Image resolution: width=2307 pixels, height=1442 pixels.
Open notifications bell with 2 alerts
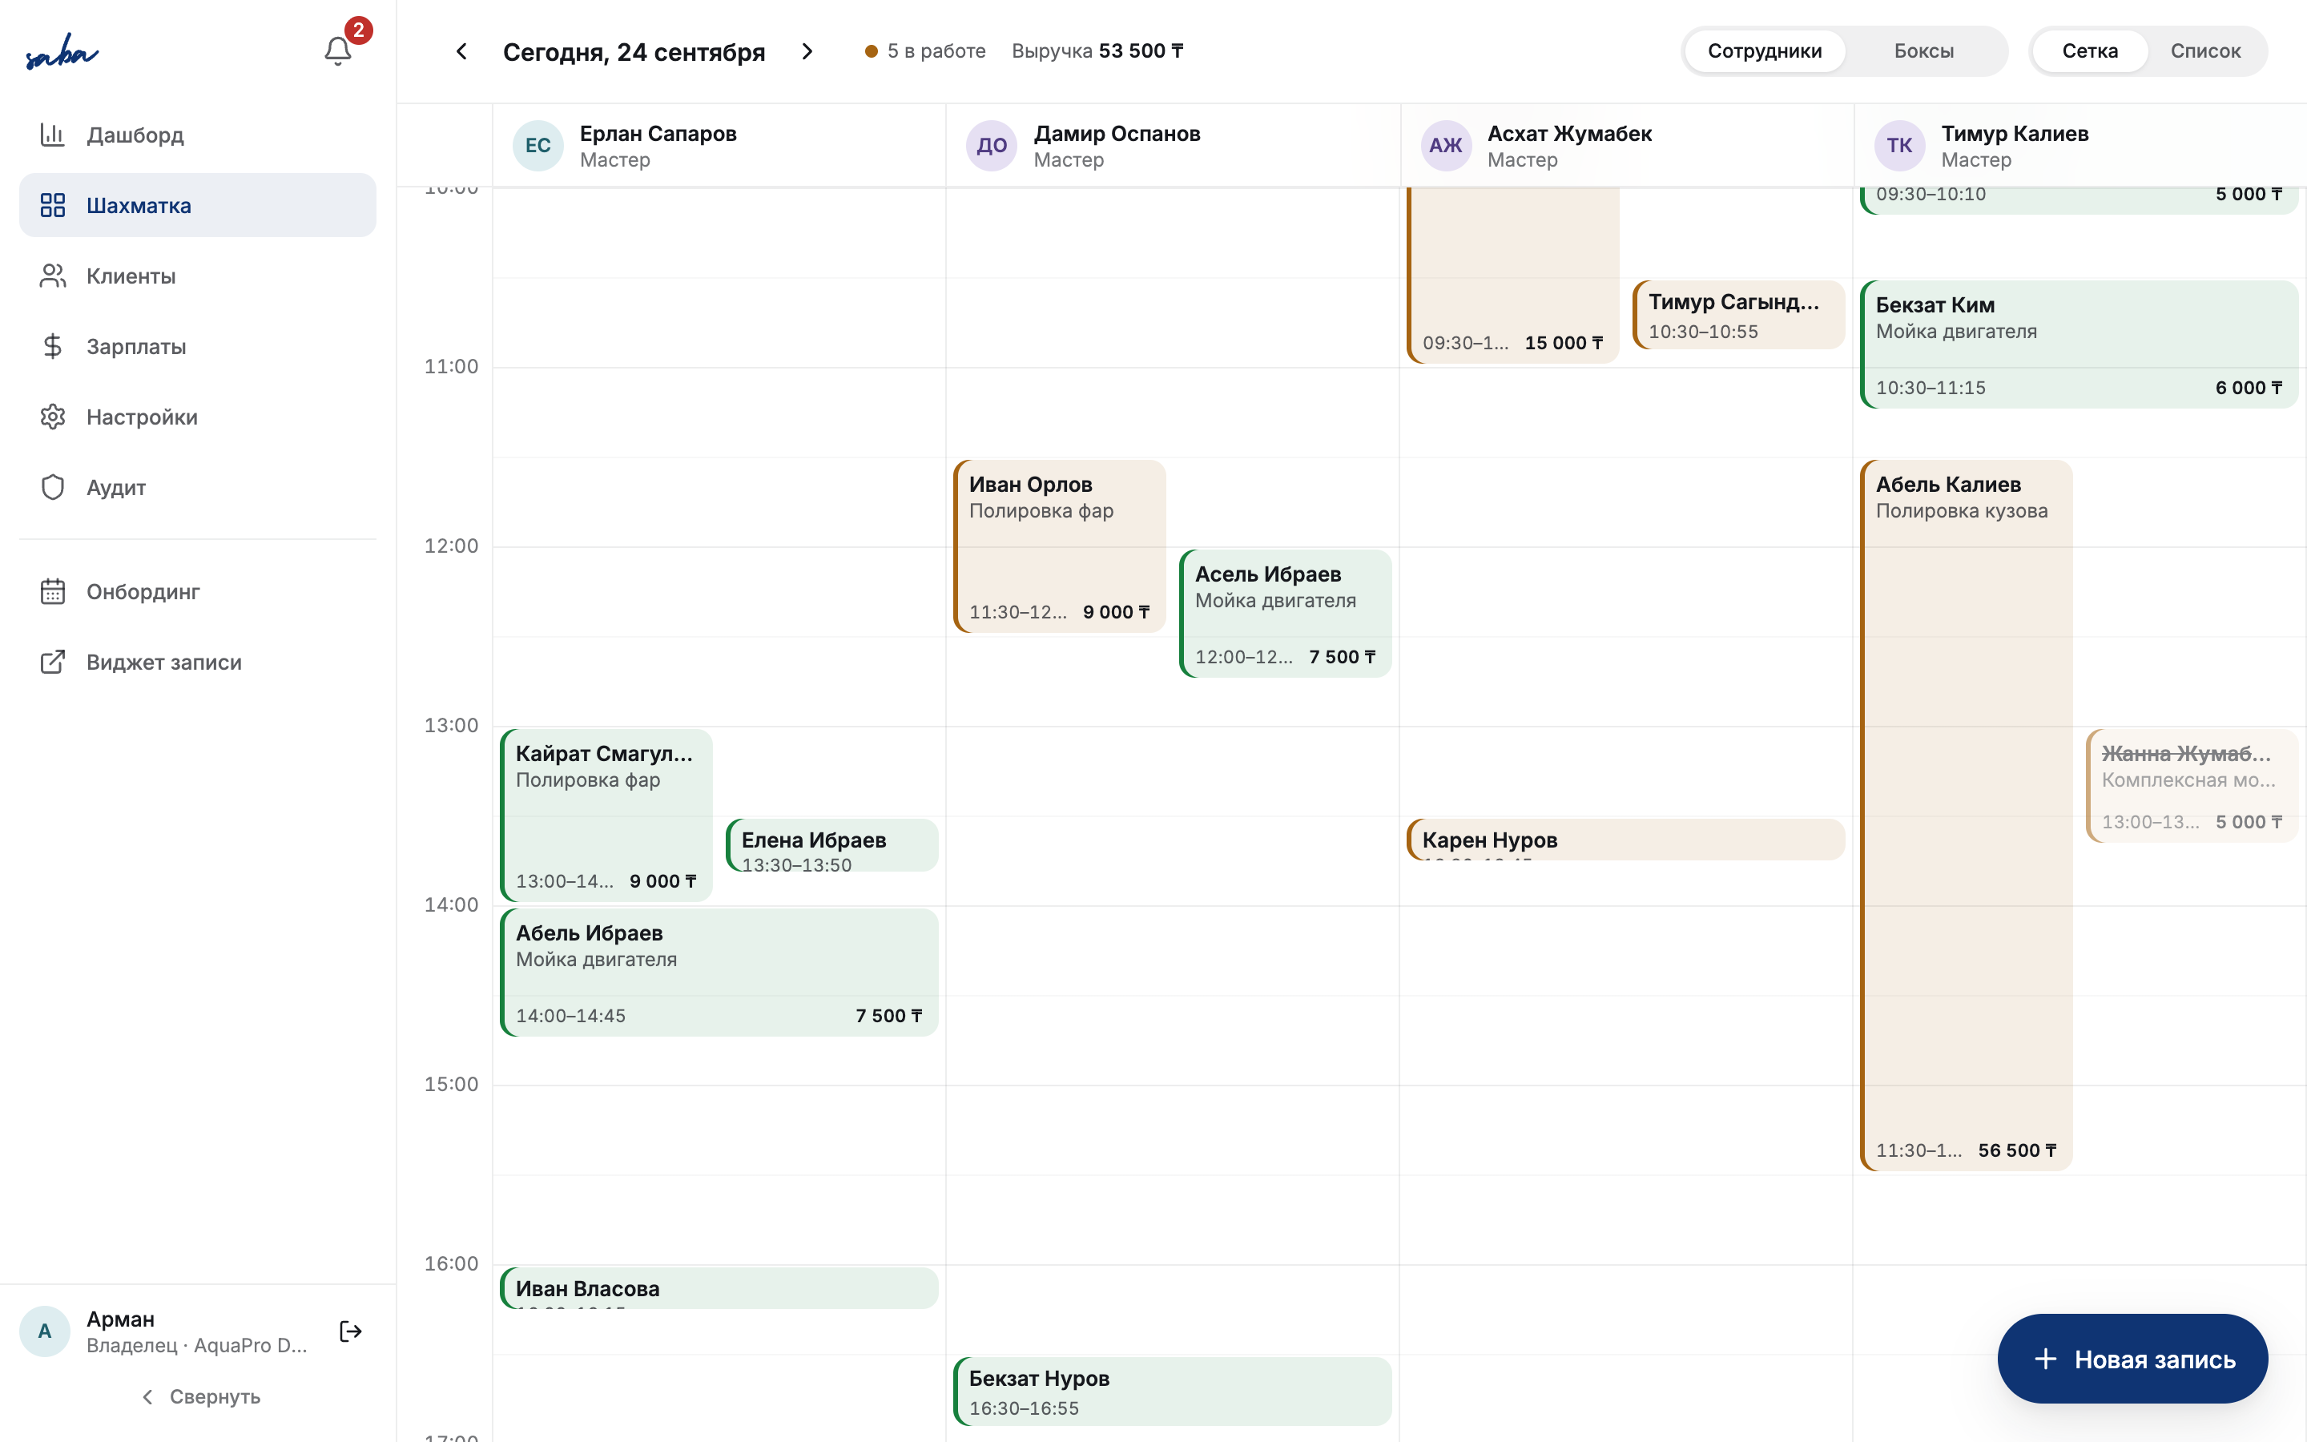[338, 50]
